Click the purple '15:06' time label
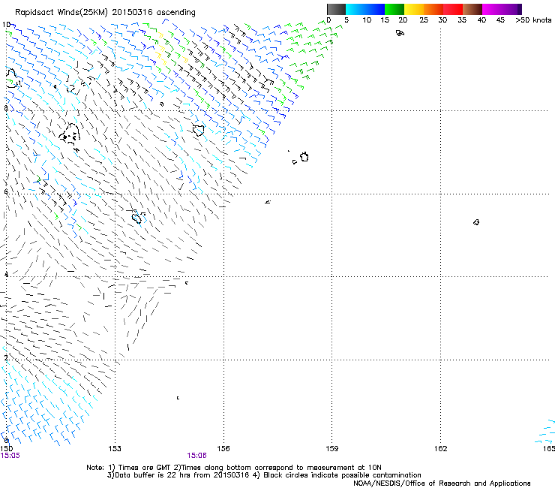 [x=196, y=456]
